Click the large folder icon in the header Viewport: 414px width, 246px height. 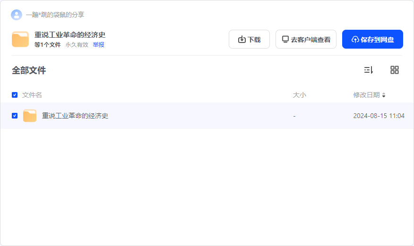(20, 39)
